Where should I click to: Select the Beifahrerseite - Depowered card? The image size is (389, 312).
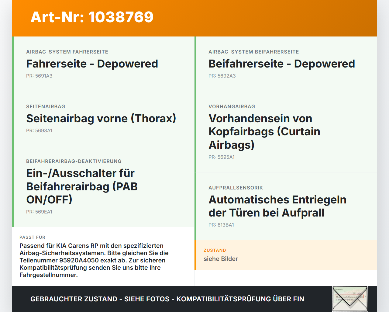point(286,64)
